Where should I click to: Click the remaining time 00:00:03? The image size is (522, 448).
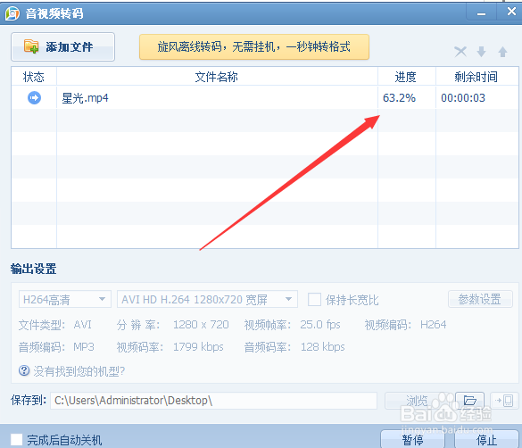(463, 98)
